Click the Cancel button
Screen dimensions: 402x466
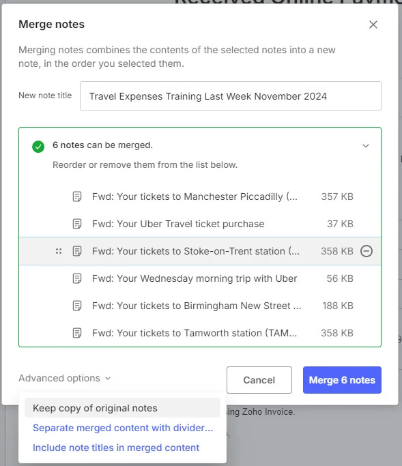[259, 380]
